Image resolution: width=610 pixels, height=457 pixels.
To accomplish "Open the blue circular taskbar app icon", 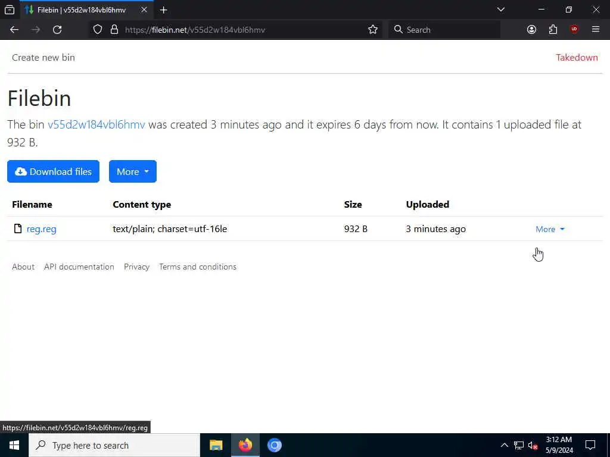I will coord(274,445).
